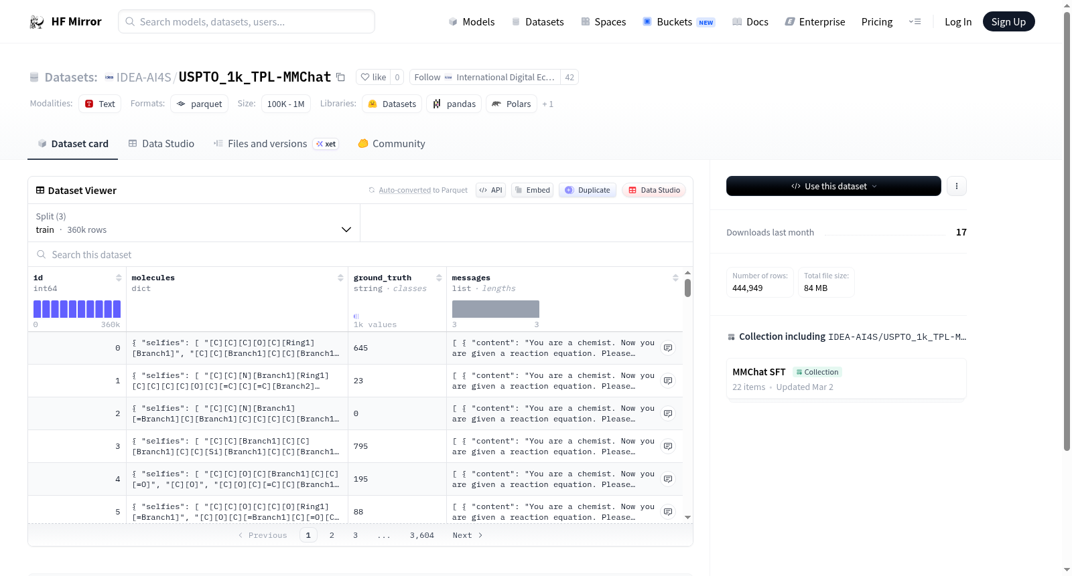Go to the Next page of rows

point(467,535)
